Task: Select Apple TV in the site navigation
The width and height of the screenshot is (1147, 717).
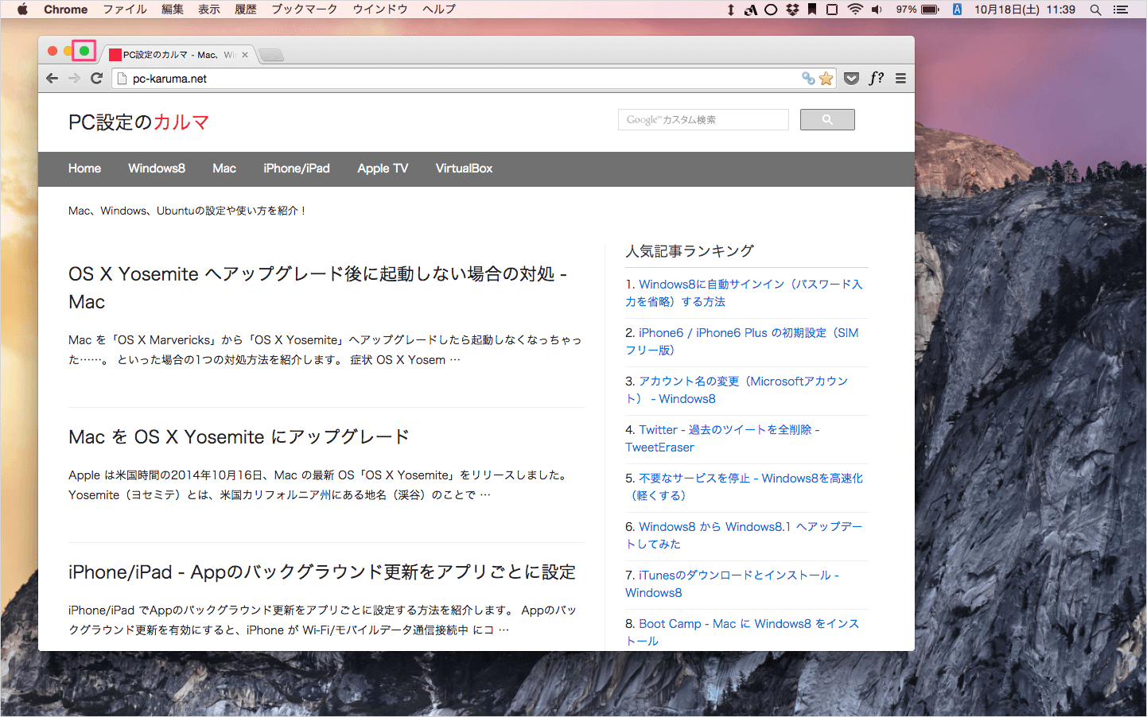Action: 383,169
